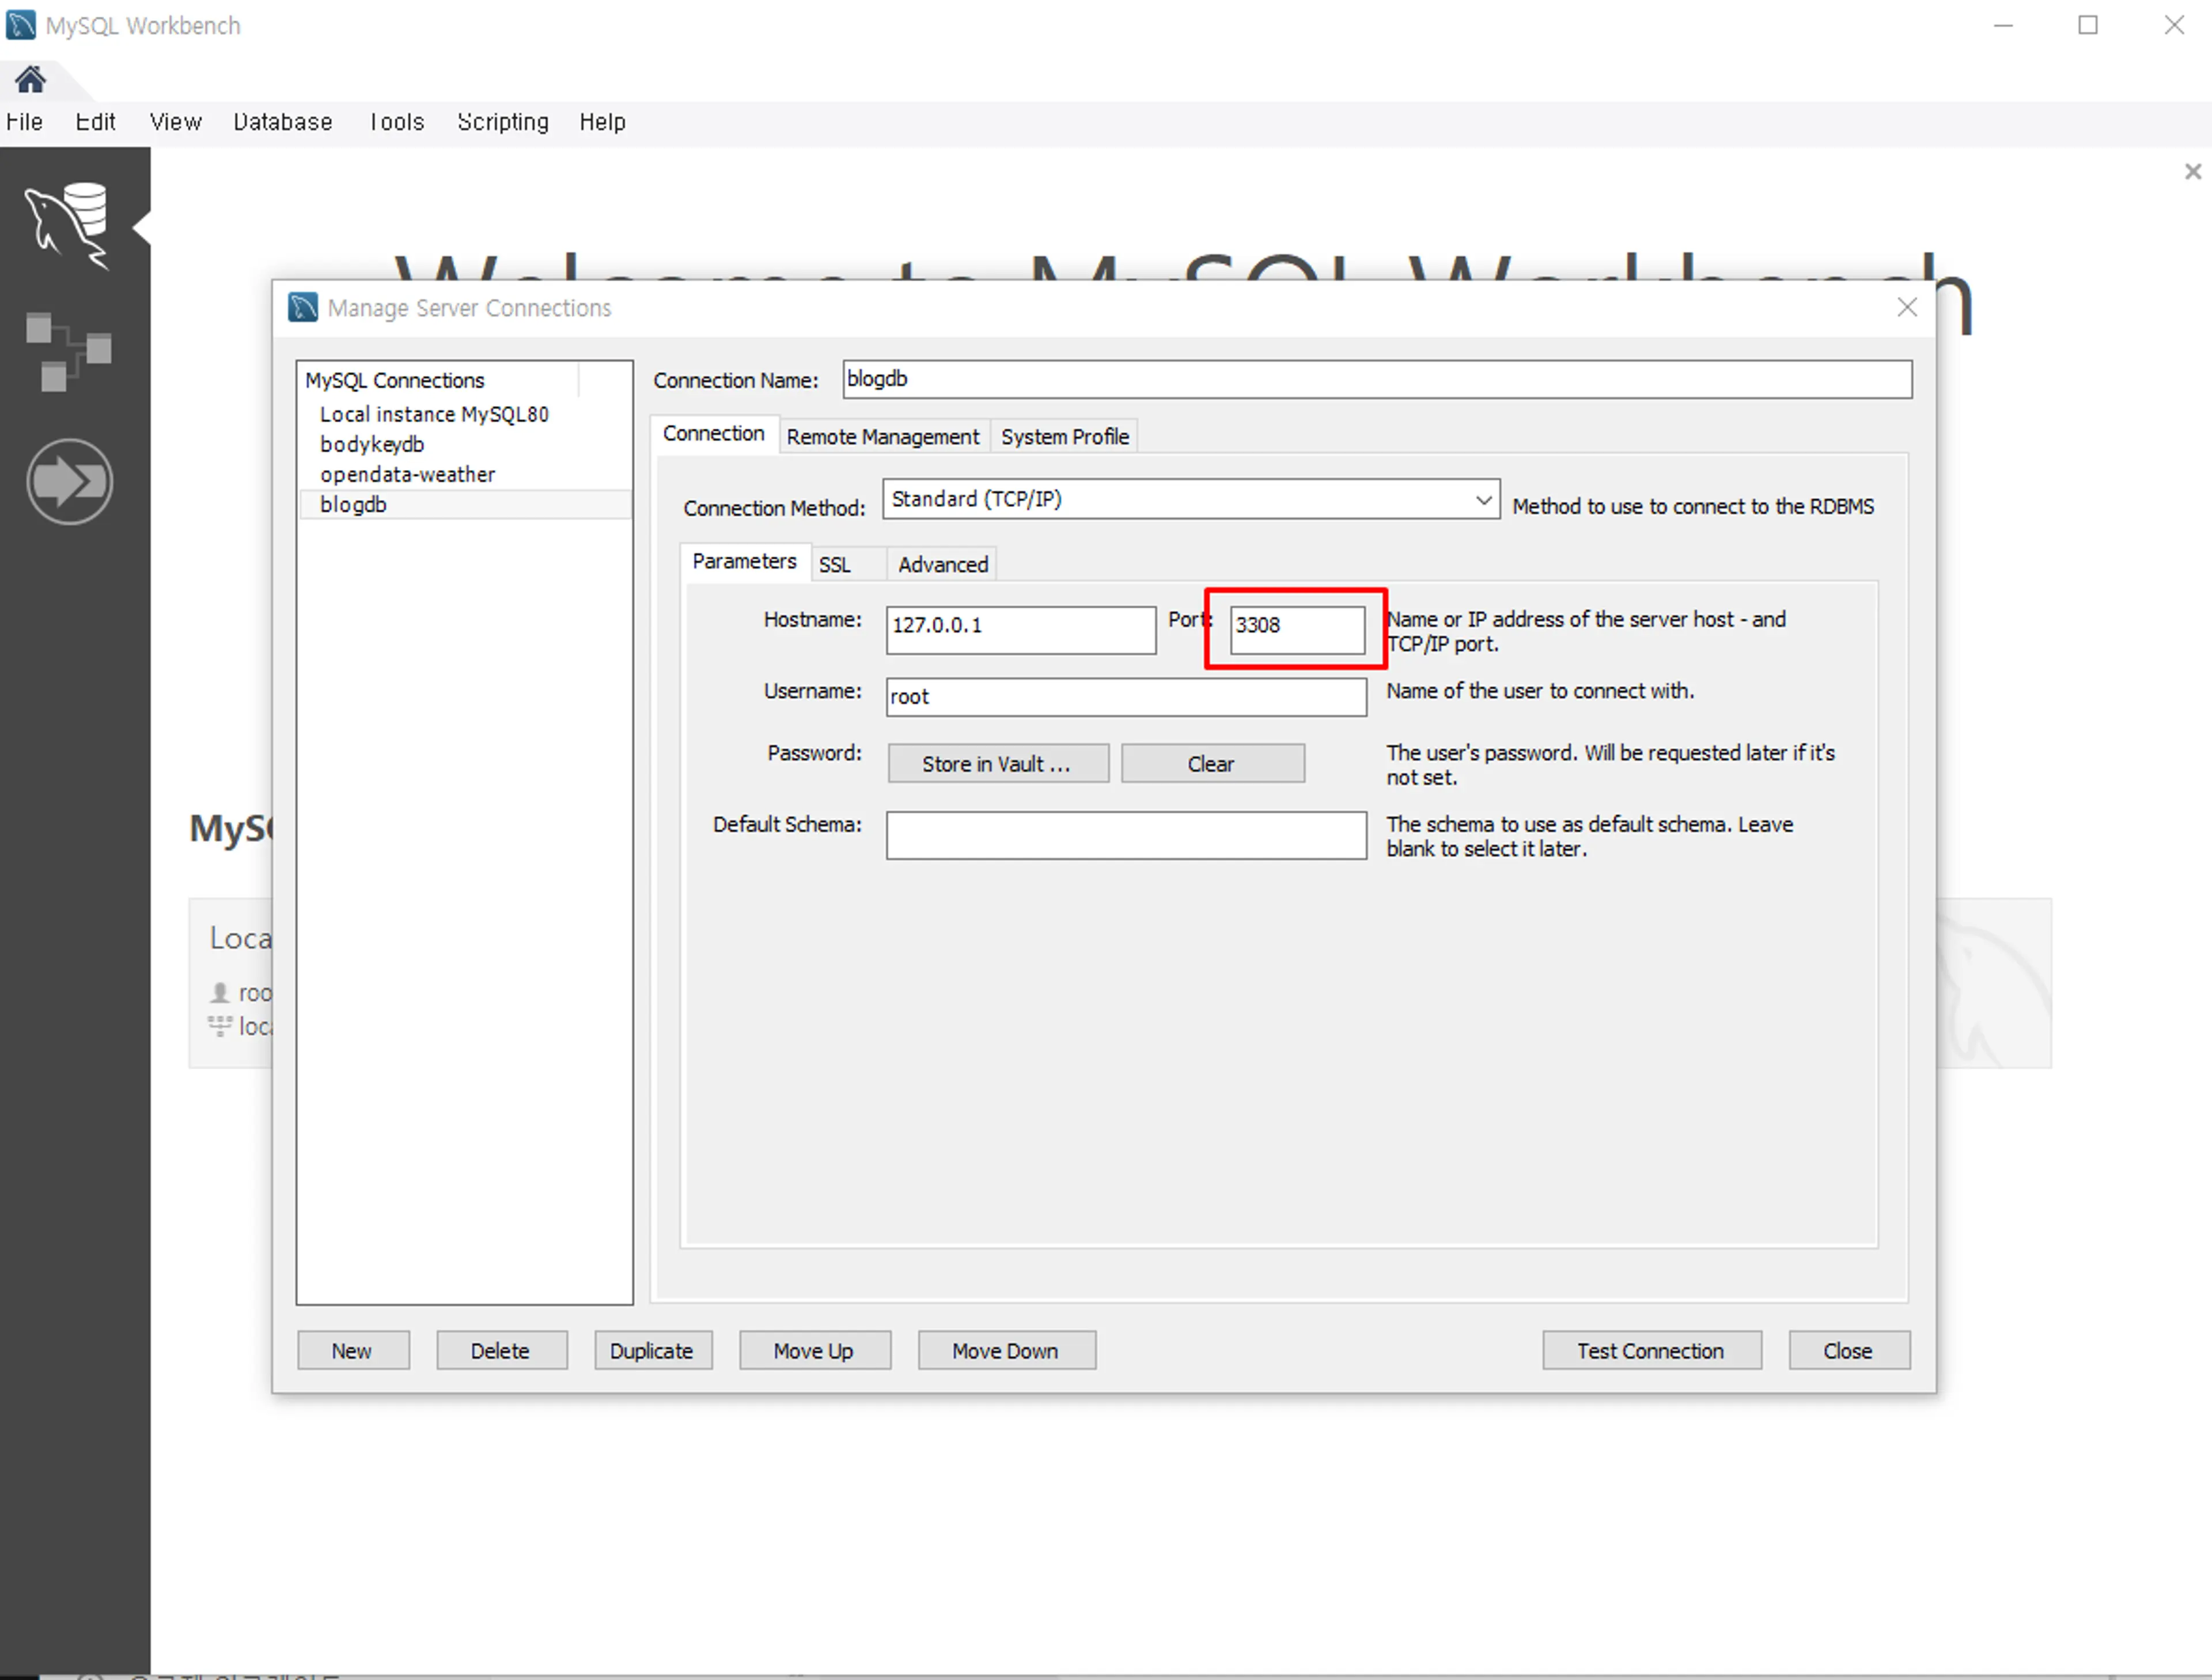Maximize the MySQL Workbench window
The height and width of the screenshot is (1680, 2212).
pyautogui.click(x=2088, y=25)
